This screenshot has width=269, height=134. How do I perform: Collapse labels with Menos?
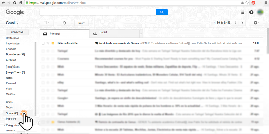[10, 94]
